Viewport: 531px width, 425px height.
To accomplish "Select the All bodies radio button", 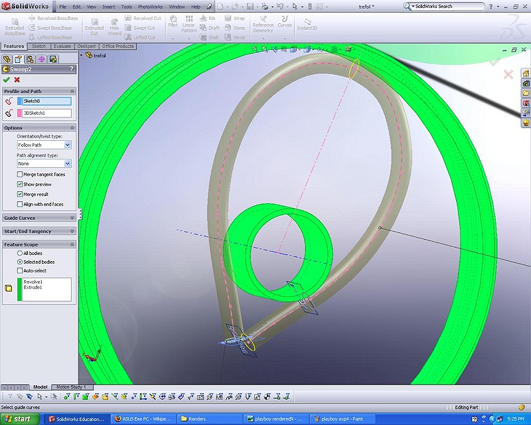I will coord(20,253).
